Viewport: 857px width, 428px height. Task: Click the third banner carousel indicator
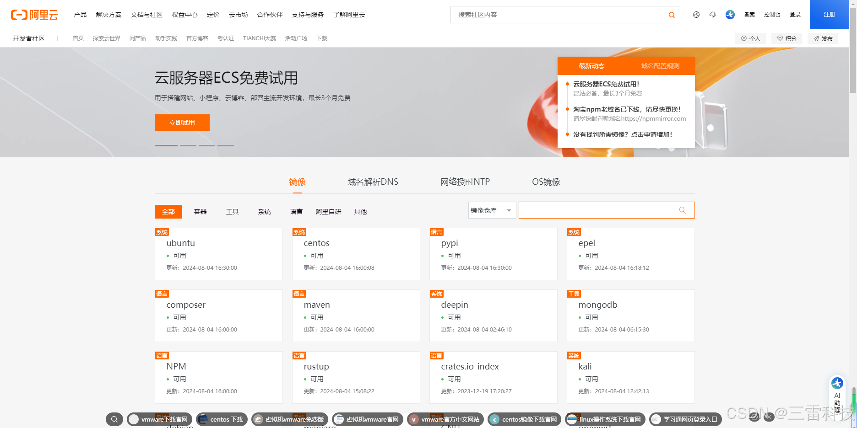point(207,145)
